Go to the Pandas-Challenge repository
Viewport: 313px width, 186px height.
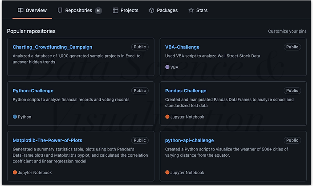[186, 91]
